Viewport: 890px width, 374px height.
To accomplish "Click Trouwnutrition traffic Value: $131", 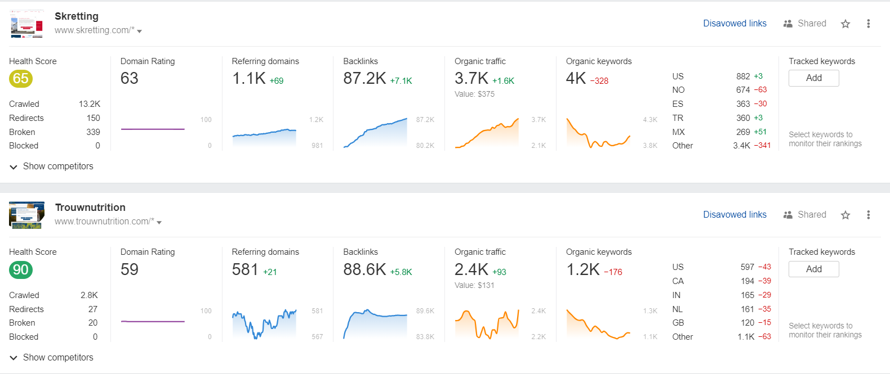I will tap(474, 286).
